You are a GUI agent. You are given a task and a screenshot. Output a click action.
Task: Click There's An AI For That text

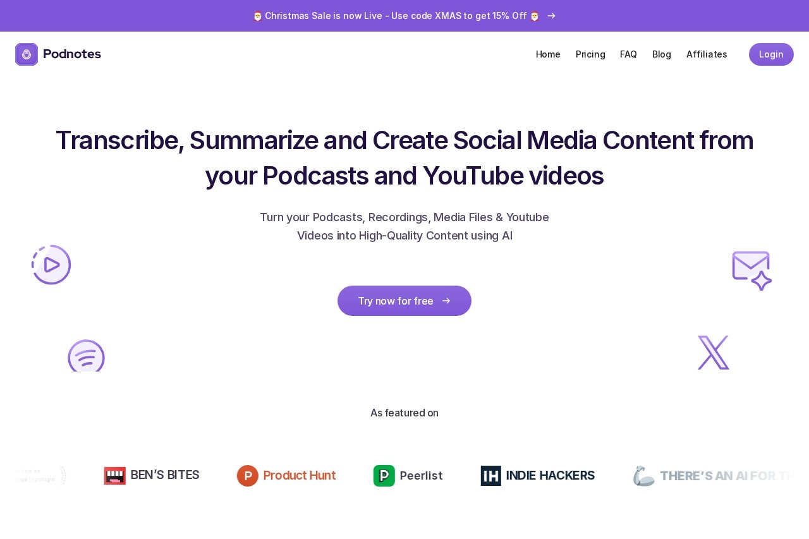(727, 476)
